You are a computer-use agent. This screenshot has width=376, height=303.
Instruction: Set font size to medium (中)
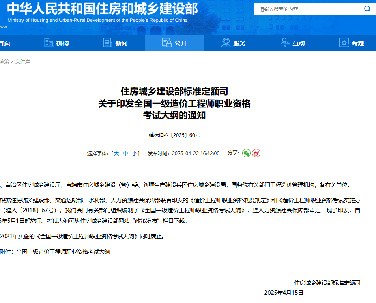[x=126, y=154]
